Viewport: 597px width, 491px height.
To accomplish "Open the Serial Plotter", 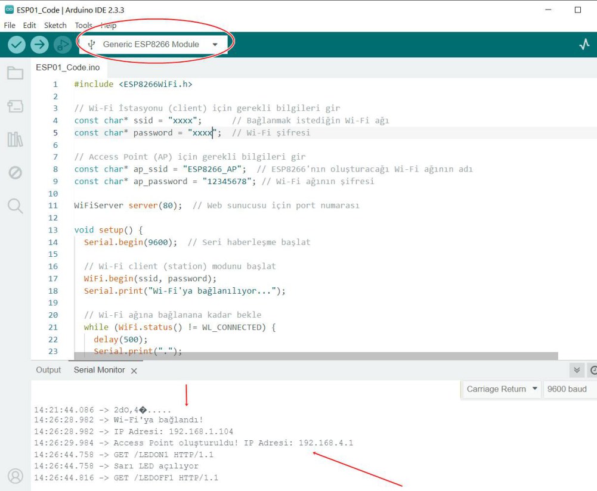I will point(584,45).
